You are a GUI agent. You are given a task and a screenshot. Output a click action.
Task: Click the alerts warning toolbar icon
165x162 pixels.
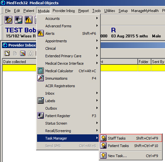pyautogui.click(x=29, y=20)
